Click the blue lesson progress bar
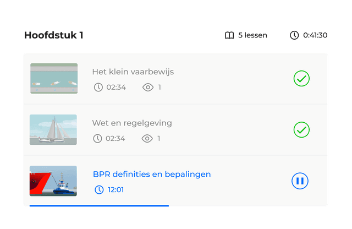This screenshot has height=229, width=352. [99, 205]
